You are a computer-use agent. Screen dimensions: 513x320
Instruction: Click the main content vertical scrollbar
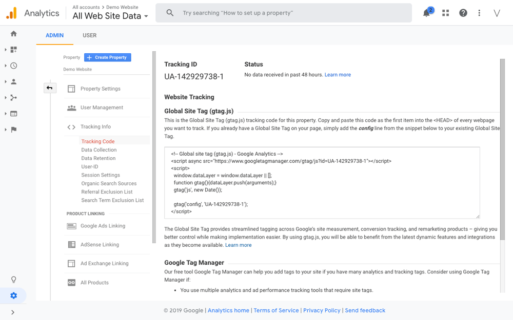(x=502, y=150)
